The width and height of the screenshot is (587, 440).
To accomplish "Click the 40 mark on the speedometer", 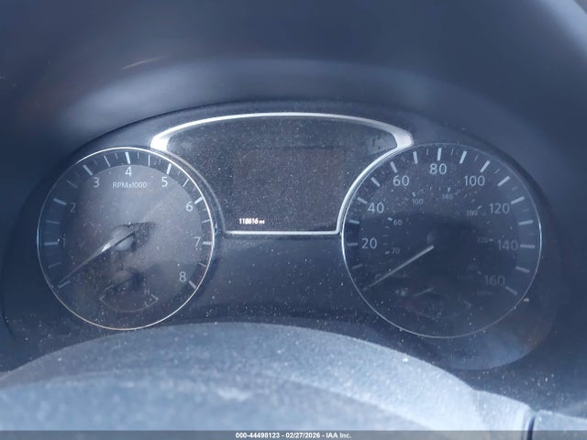I will pos(375,208).
